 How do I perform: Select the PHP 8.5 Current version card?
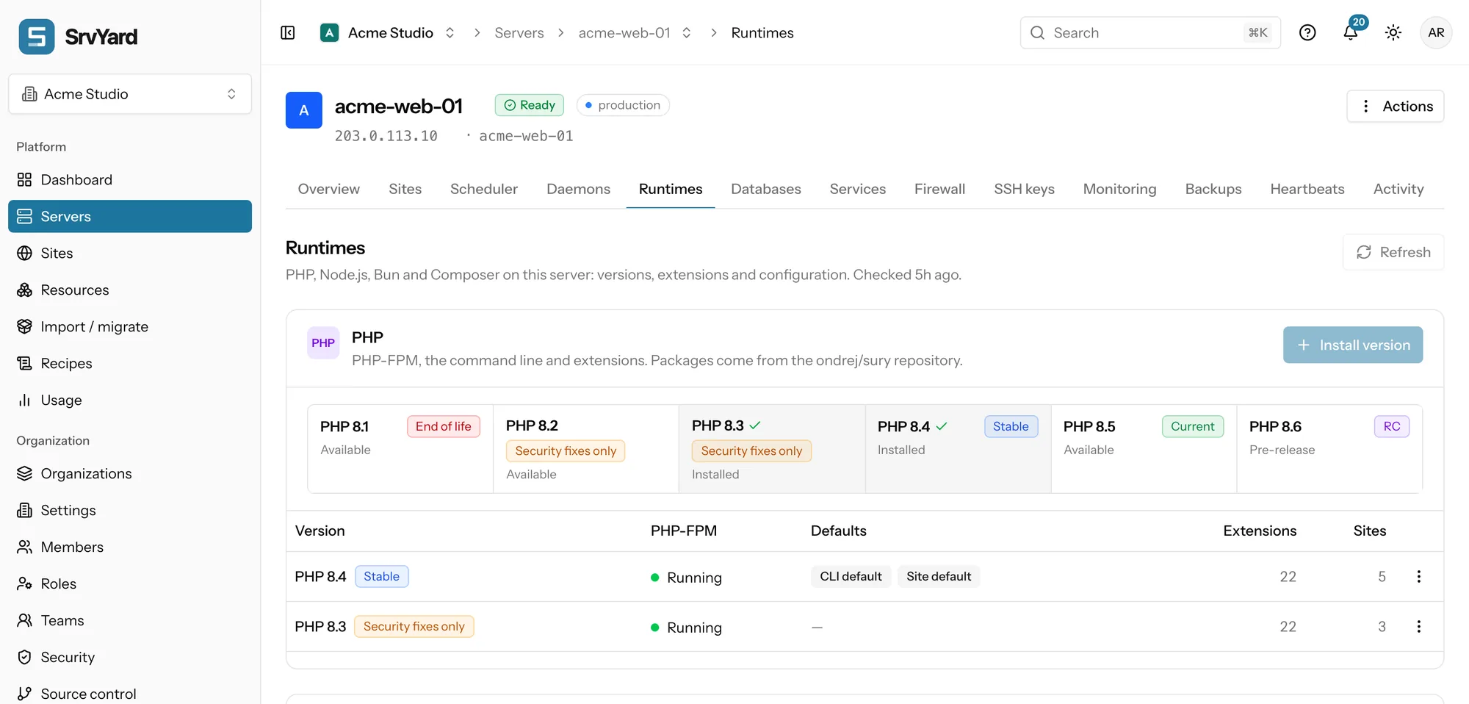pyautogui.click(x=1144, y=448)
